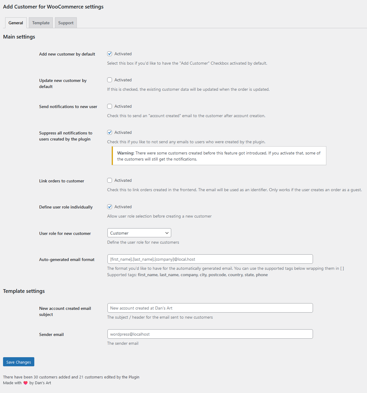Image resolution: width=367 pixels, height=393 pixels.
Task: Switch to the Template tab
Action: point(41,23)
